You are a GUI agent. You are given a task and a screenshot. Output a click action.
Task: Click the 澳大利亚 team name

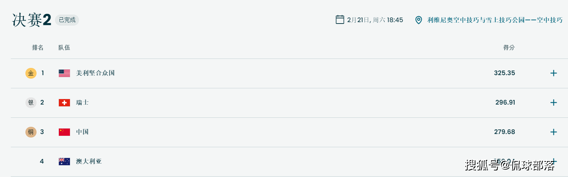pos(89,161)
